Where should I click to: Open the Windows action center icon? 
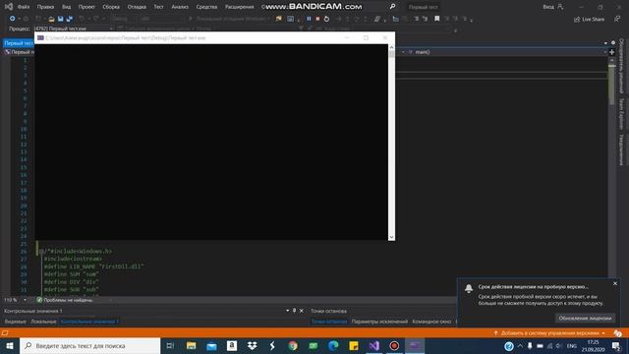pos(616,346)
